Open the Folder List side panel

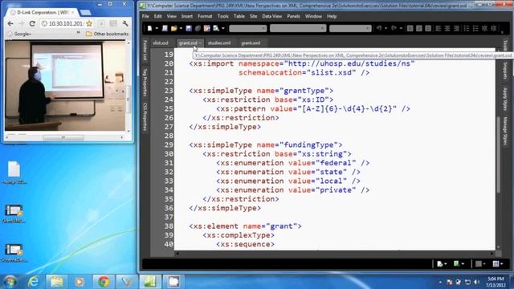tap(145, 51)
